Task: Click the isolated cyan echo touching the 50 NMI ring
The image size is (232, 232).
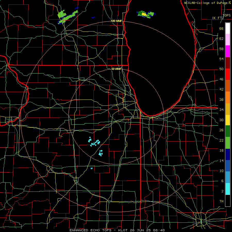Action: (x=101, y=153)
